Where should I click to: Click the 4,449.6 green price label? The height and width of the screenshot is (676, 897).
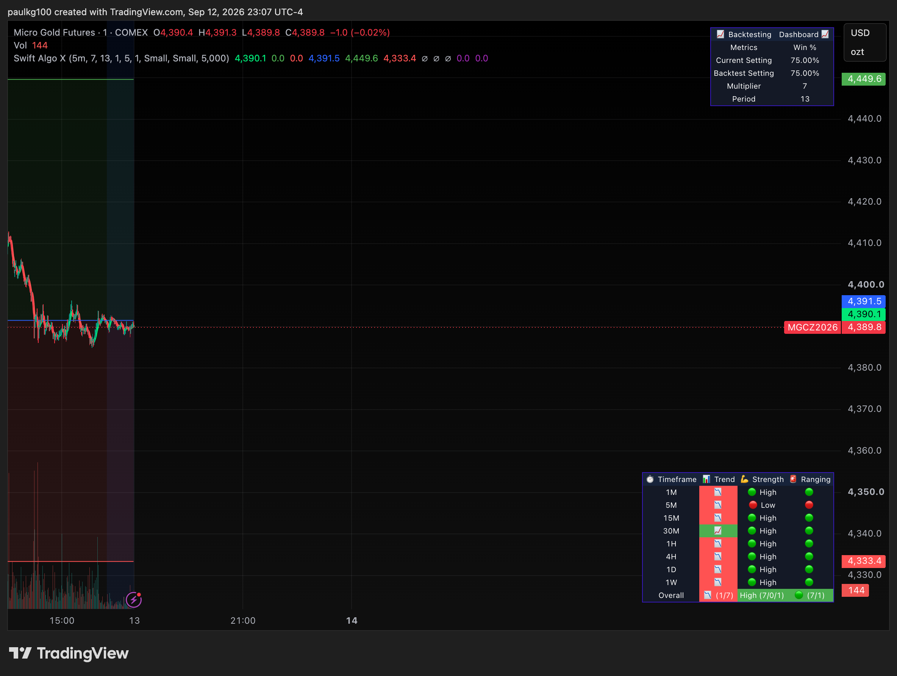[864, 79]
